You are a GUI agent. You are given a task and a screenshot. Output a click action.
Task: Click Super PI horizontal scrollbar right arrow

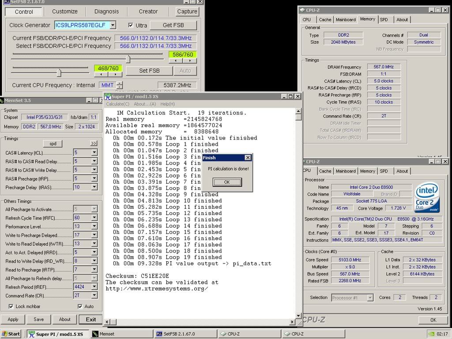click(x=292, y=322)
